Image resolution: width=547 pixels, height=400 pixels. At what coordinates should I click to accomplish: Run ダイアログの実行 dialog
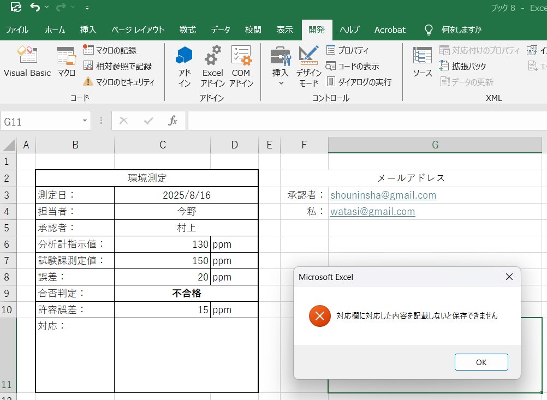point(359,82)
